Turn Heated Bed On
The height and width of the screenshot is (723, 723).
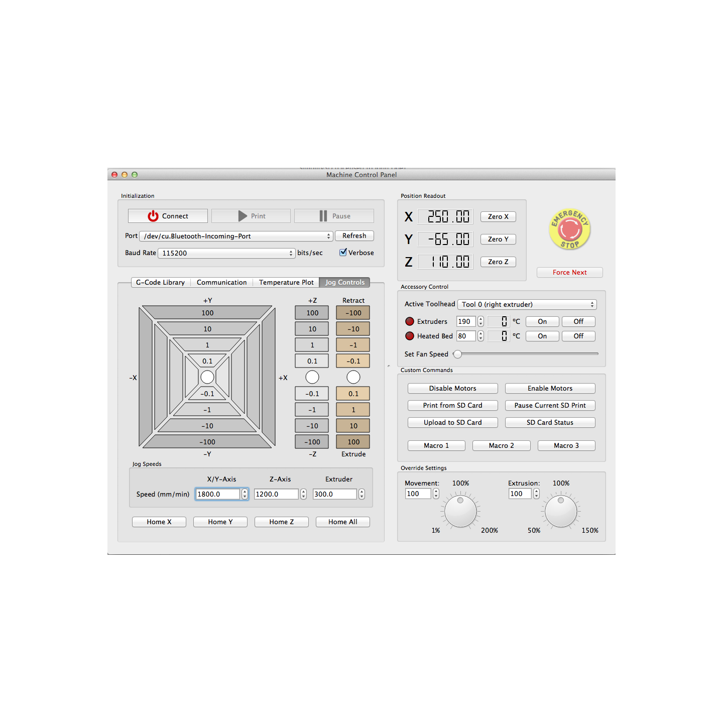pos(542,336)
